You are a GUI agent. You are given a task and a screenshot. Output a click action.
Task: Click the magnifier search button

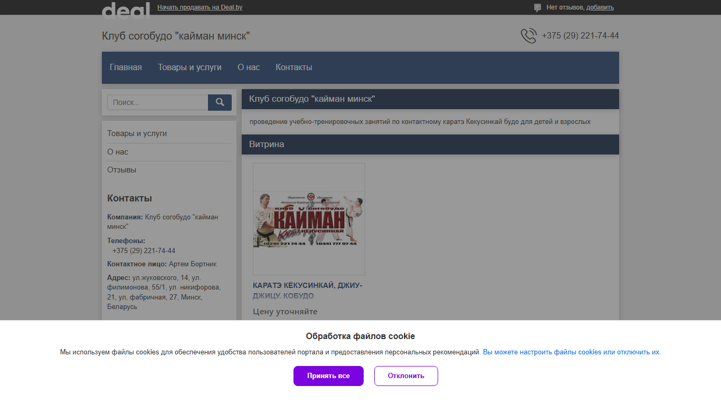(220, 102)
